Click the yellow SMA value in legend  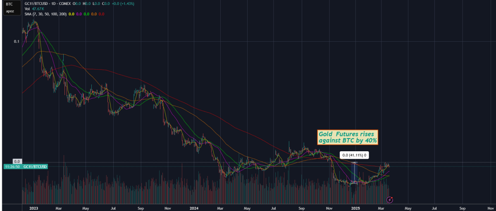pyautogui.click(x=71, y=14)
